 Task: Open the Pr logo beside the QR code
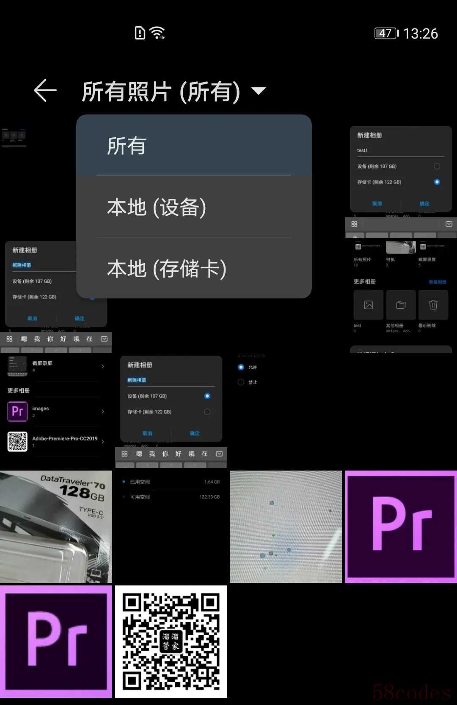click(x=56, y=641)
